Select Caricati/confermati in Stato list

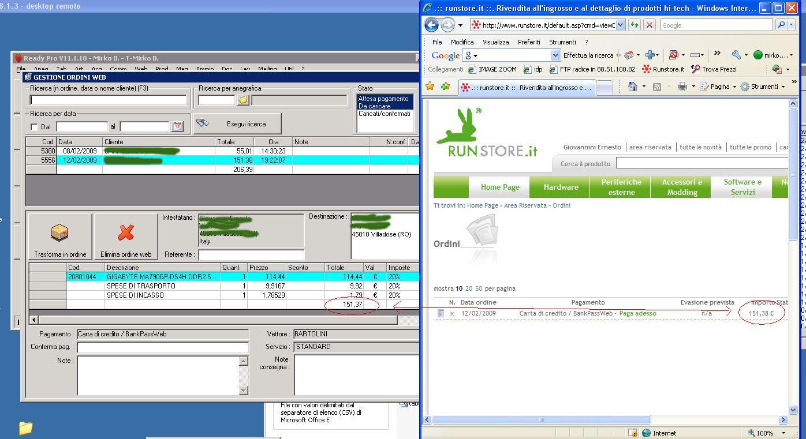(x=383, y=114)
